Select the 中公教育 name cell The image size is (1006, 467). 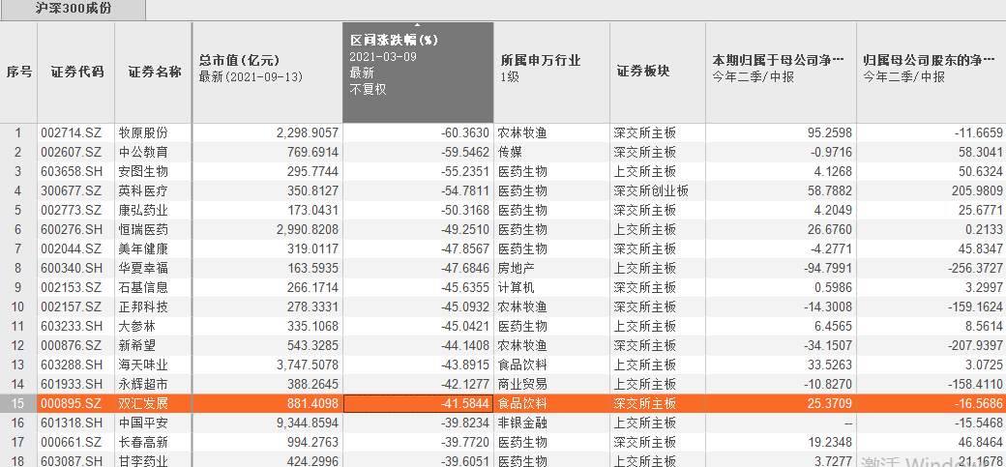154,152
